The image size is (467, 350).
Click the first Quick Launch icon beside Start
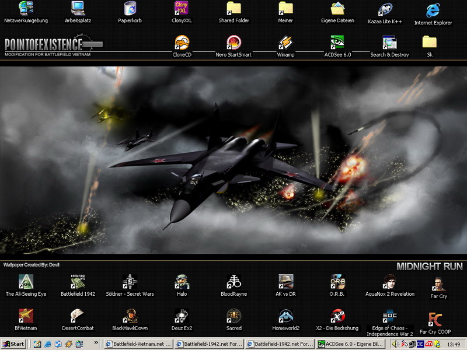tap(37, 344)
